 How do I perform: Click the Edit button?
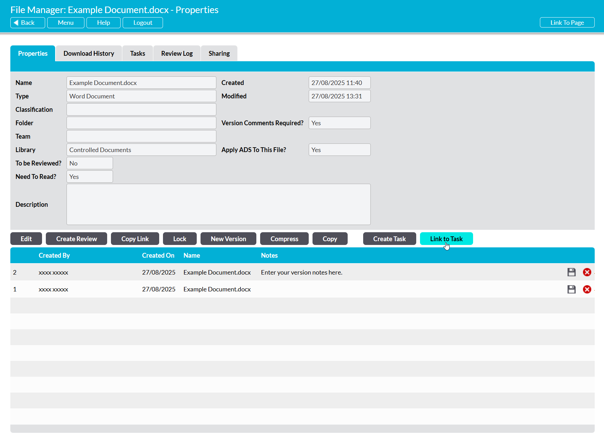[x=26, y=239]
